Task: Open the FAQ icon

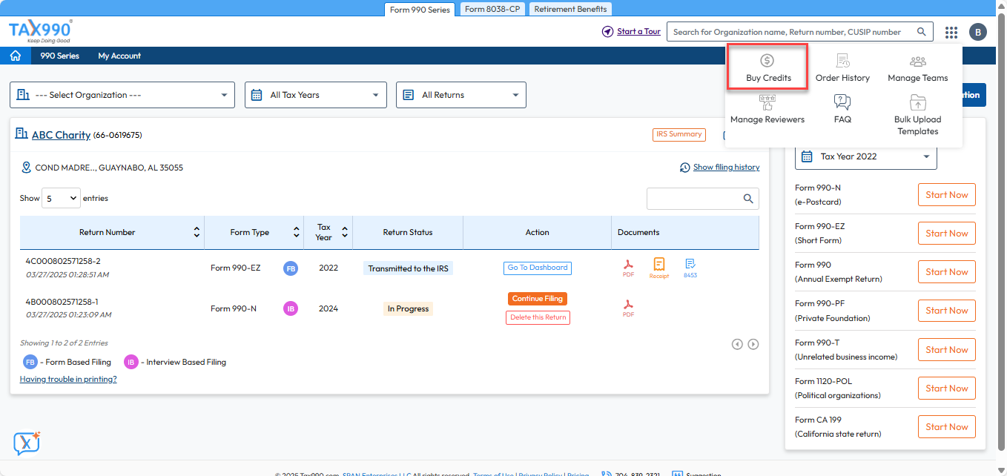Action: (x=842, y=109)
